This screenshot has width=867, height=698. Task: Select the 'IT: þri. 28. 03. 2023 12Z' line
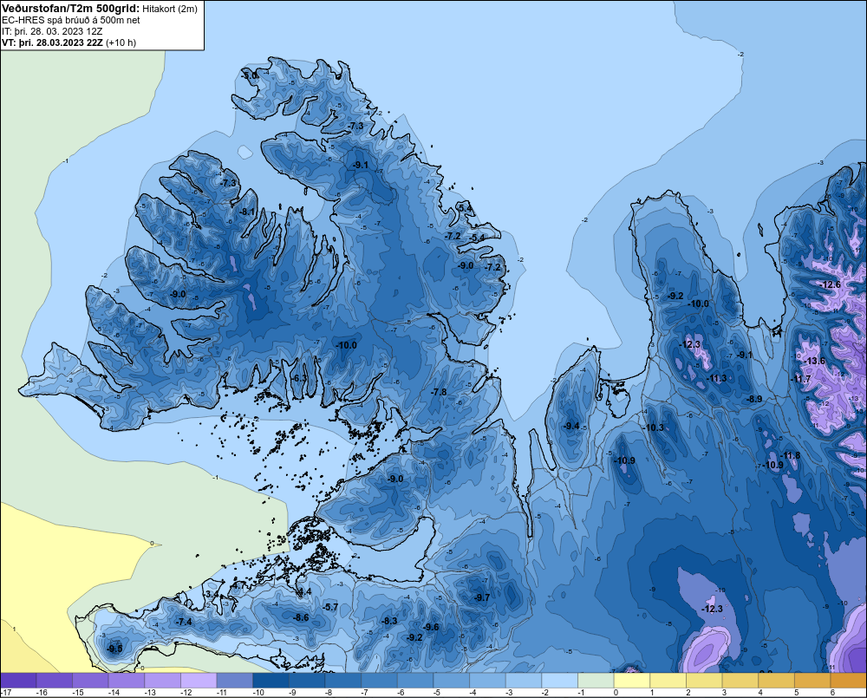click(x=52, y=31)
